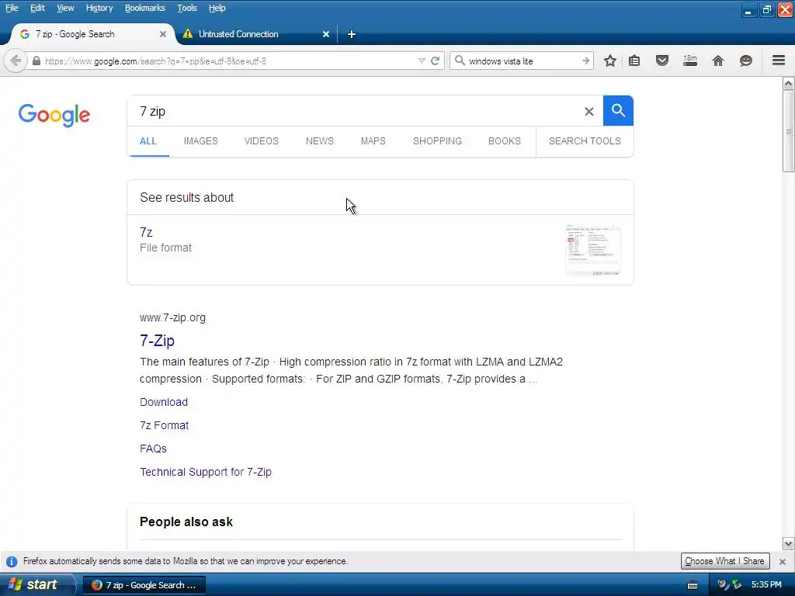Open the History menu
Screen dimensions: 795x596
click(99, 8)
